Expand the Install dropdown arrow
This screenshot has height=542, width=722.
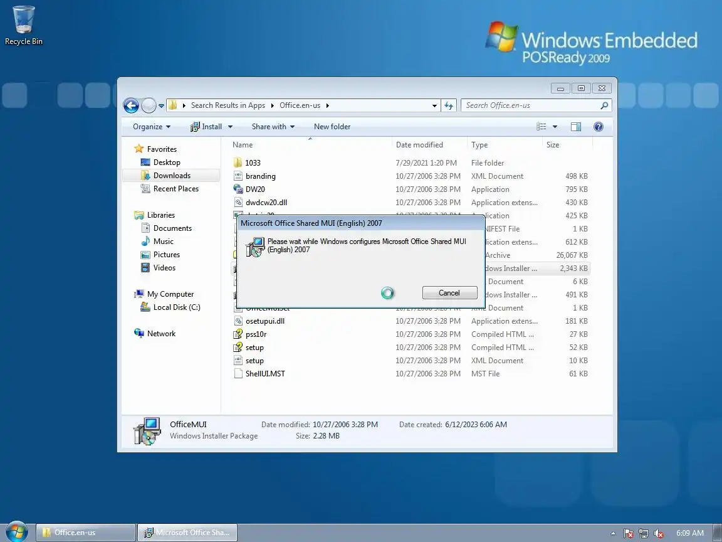230,127
